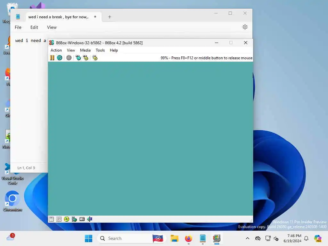Open Notepad View menu
This screenshot has width=328, height=246.
52,28
